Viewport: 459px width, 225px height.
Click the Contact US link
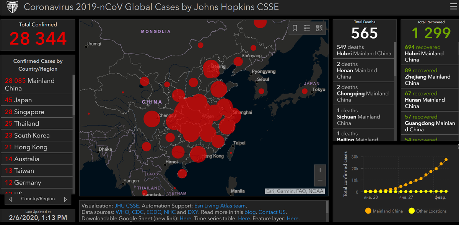[x=272, y=212]
